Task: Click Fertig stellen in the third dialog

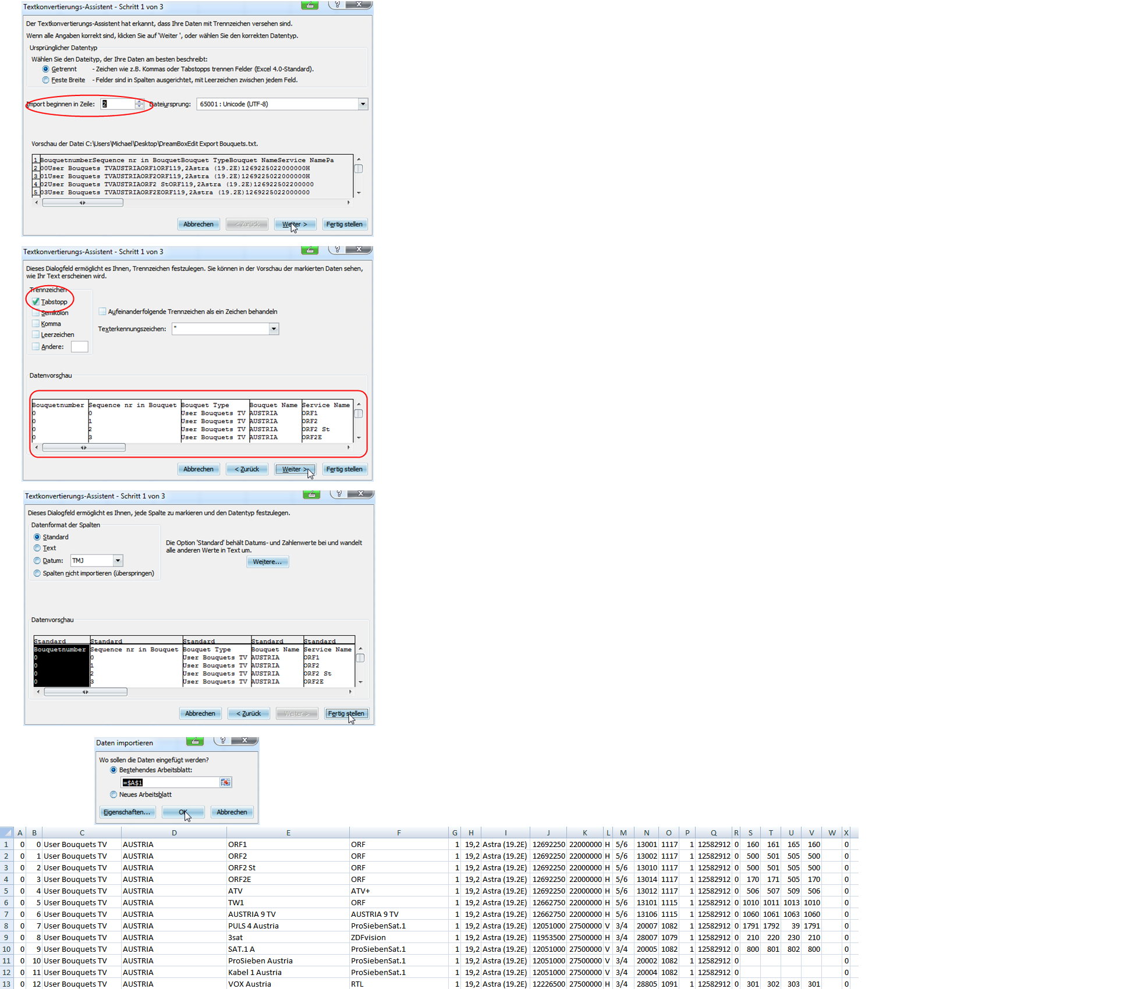Action: 346,713
